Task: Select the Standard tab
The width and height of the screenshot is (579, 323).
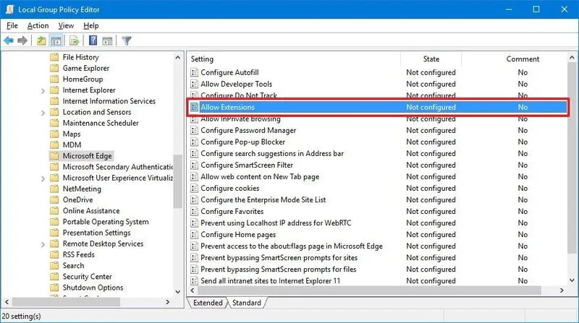Action: click(x=245, y=303)
